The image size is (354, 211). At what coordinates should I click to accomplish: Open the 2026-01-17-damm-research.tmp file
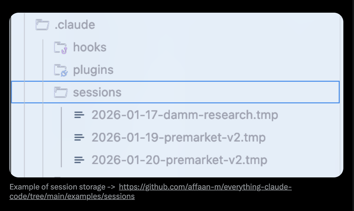(185, 115)
